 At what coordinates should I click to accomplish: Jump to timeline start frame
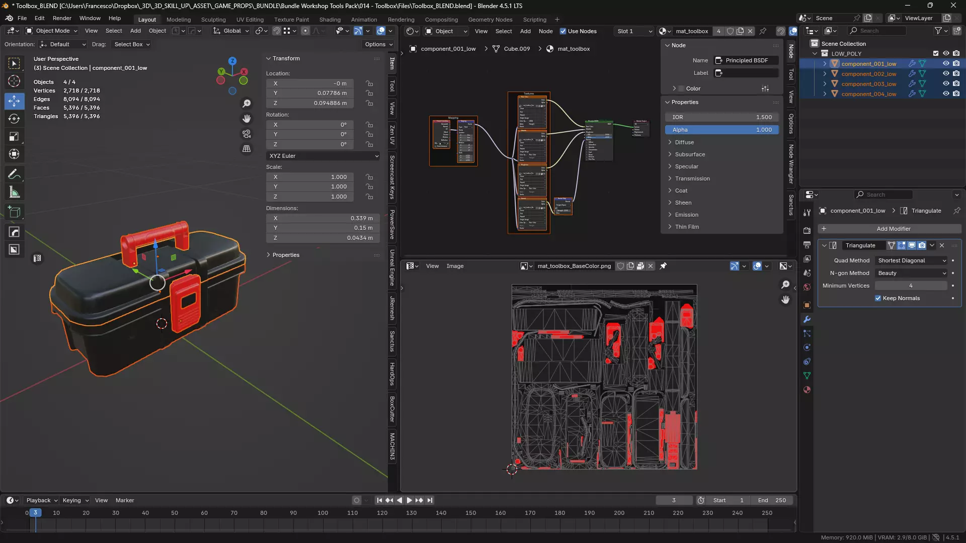[379, 500]
